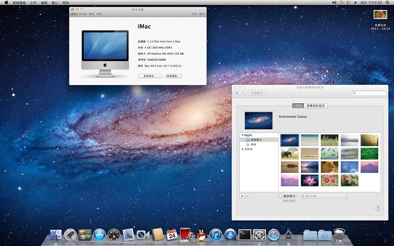Viewport: 394px width, 246px height.
Task: Toggle the 随机顺序 checkbox
Action: coord(281,201)
